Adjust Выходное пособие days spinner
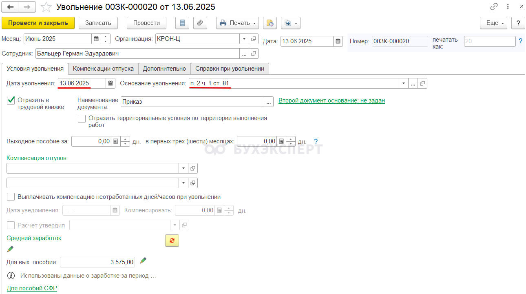 click(125, 141)
